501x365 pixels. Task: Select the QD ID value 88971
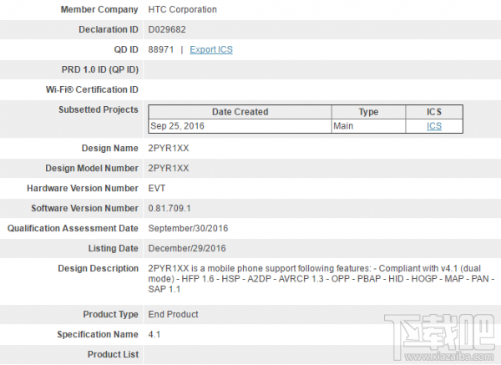tap(161, 49)
